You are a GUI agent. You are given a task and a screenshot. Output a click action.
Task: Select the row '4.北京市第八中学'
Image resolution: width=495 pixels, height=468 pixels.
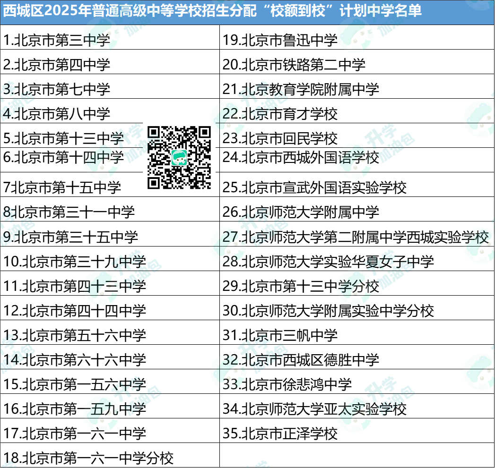[x=110, y=111]
